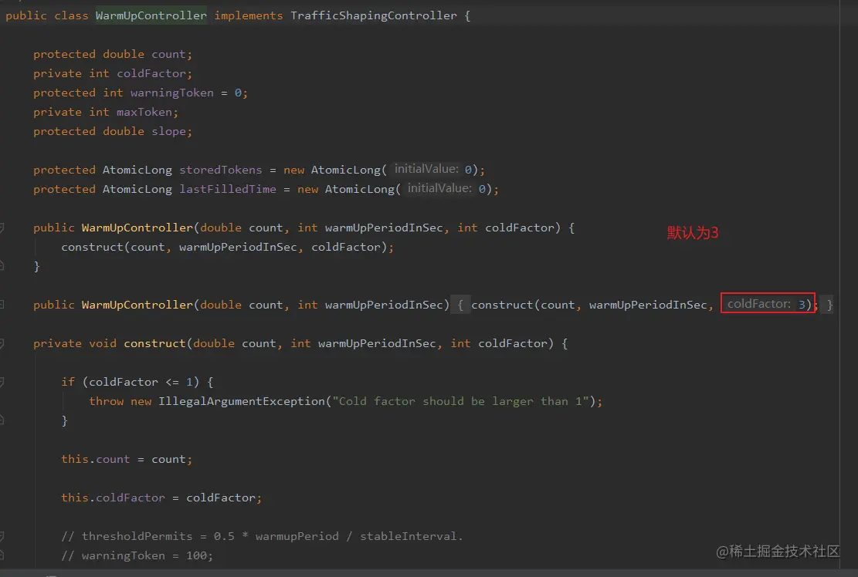This screenshot has height=577, width=858.
Task: Click the 'Cold factor should be larger than 1' string
Action: [x=460, y=401]
